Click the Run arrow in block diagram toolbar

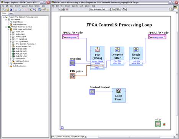pos(60,10)
